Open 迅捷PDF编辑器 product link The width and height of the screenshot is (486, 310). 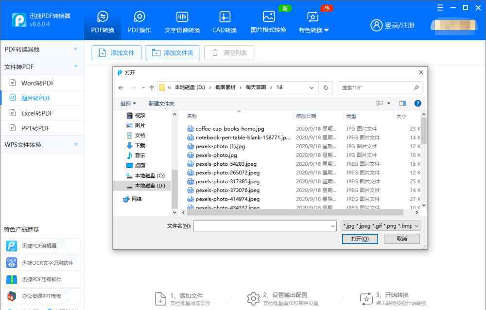(x=43, y=246)
